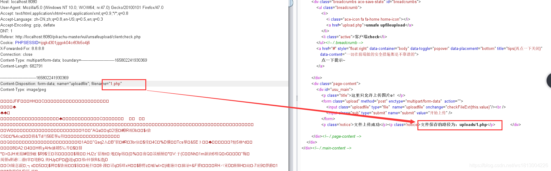
Task: Select the Referer clientcheck.php header line
Action: (70, 37)
